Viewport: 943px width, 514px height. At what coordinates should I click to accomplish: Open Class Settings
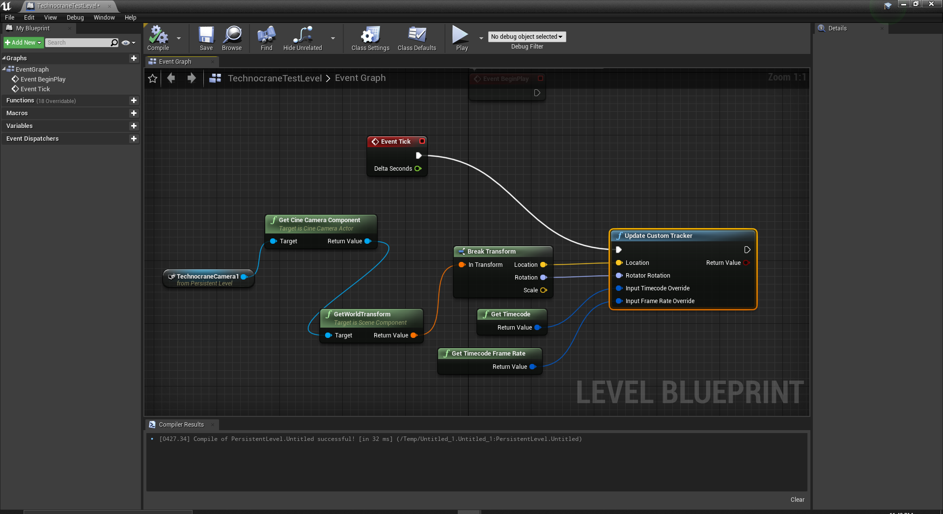click(370, 38)
